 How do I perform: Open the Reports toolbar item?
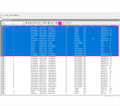(x=17, y=15)
